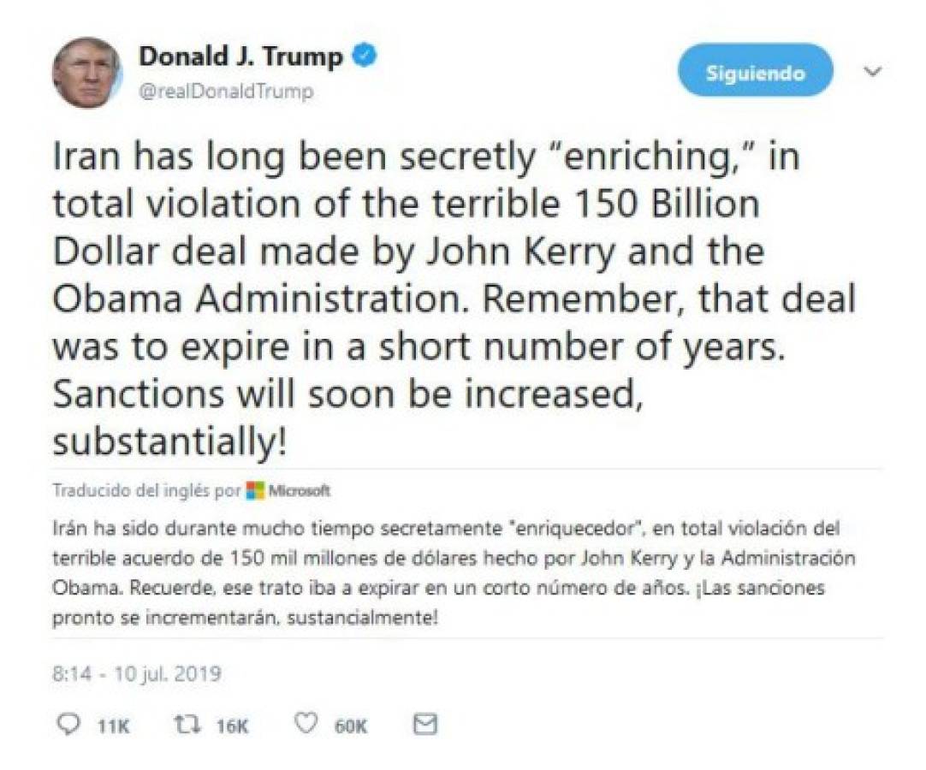Open the @realDonaldTrump handle link
926x770 pixels.
coord(225,91)
